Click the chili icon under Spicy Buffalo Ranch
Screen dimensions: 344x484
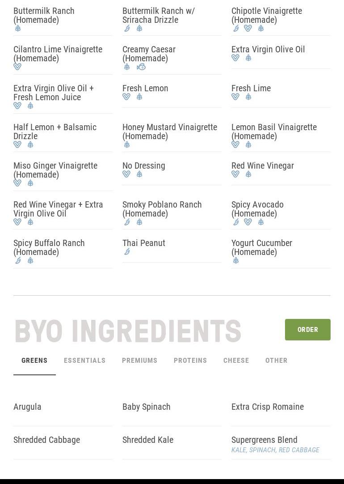click(x=18, y=261)
